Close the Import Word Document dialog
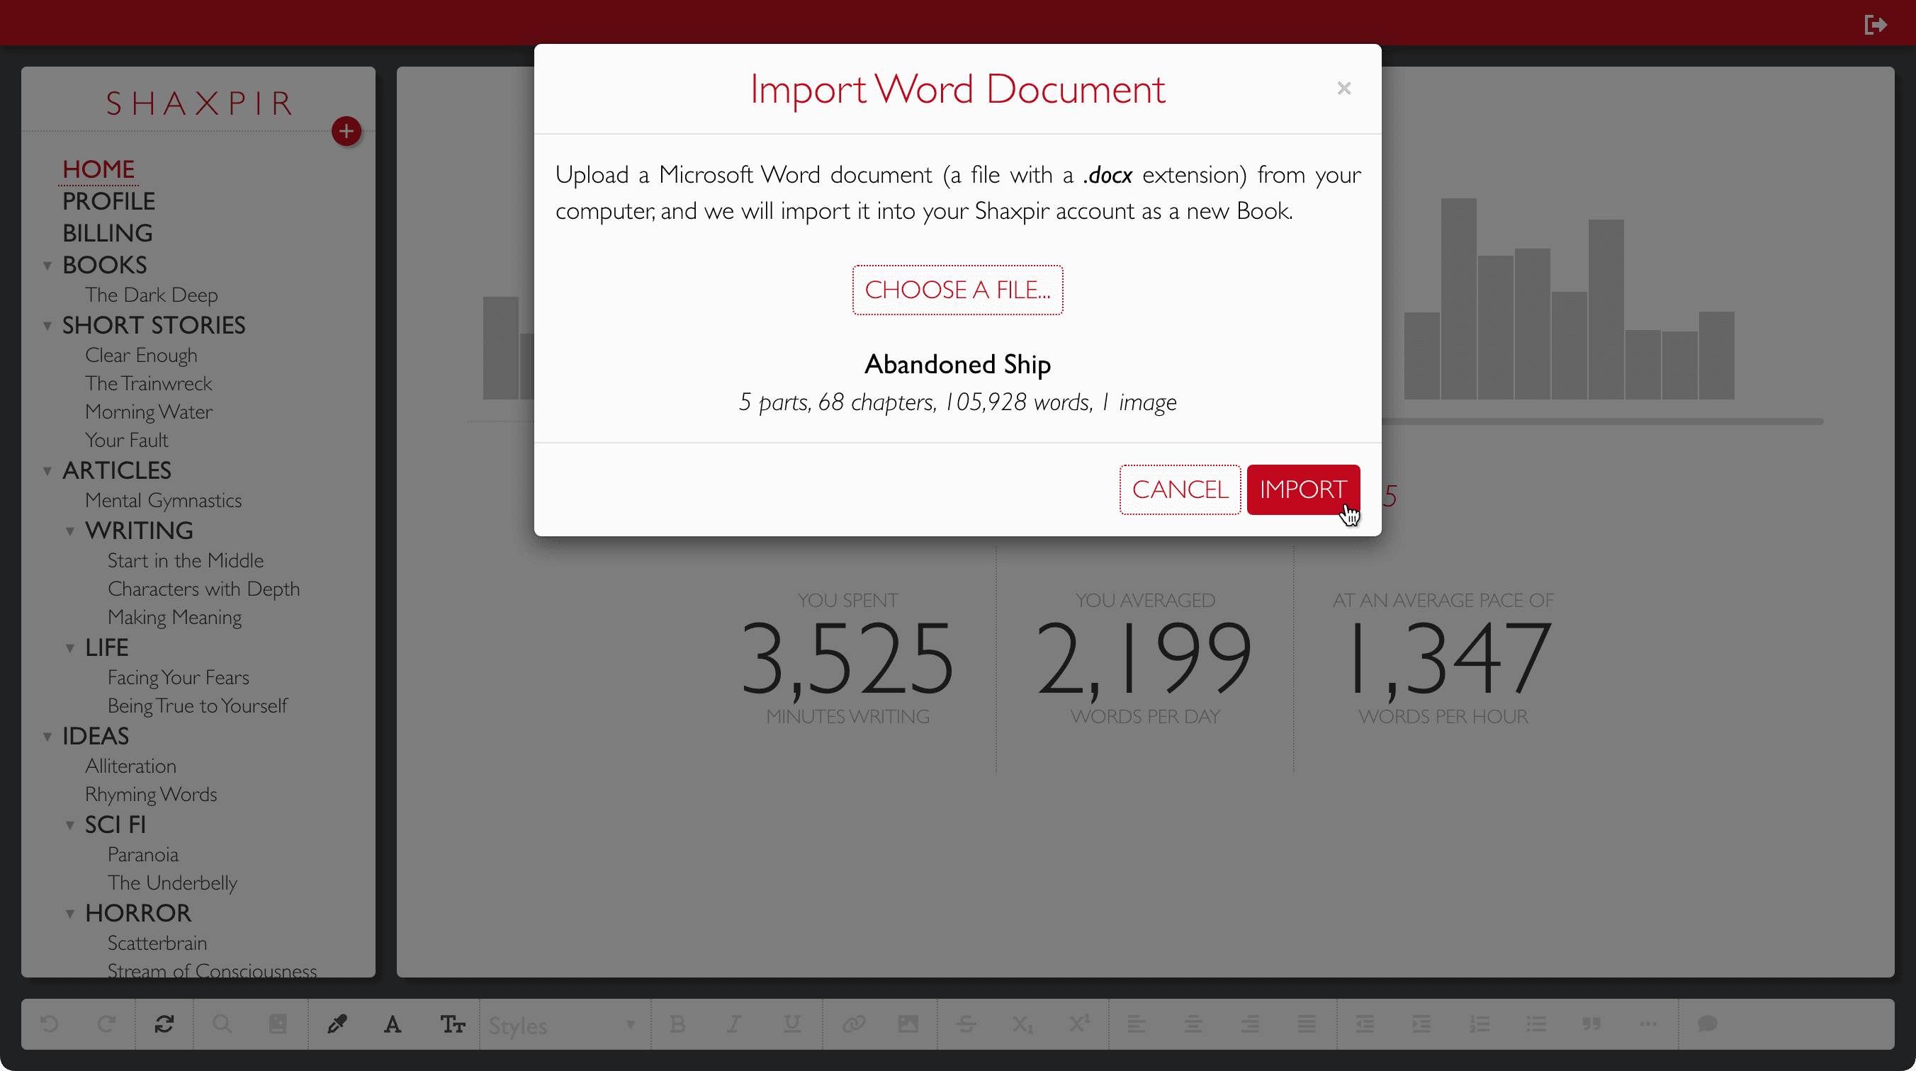The width and height of the screenshot is (1916, 1071). [1343, 89]
